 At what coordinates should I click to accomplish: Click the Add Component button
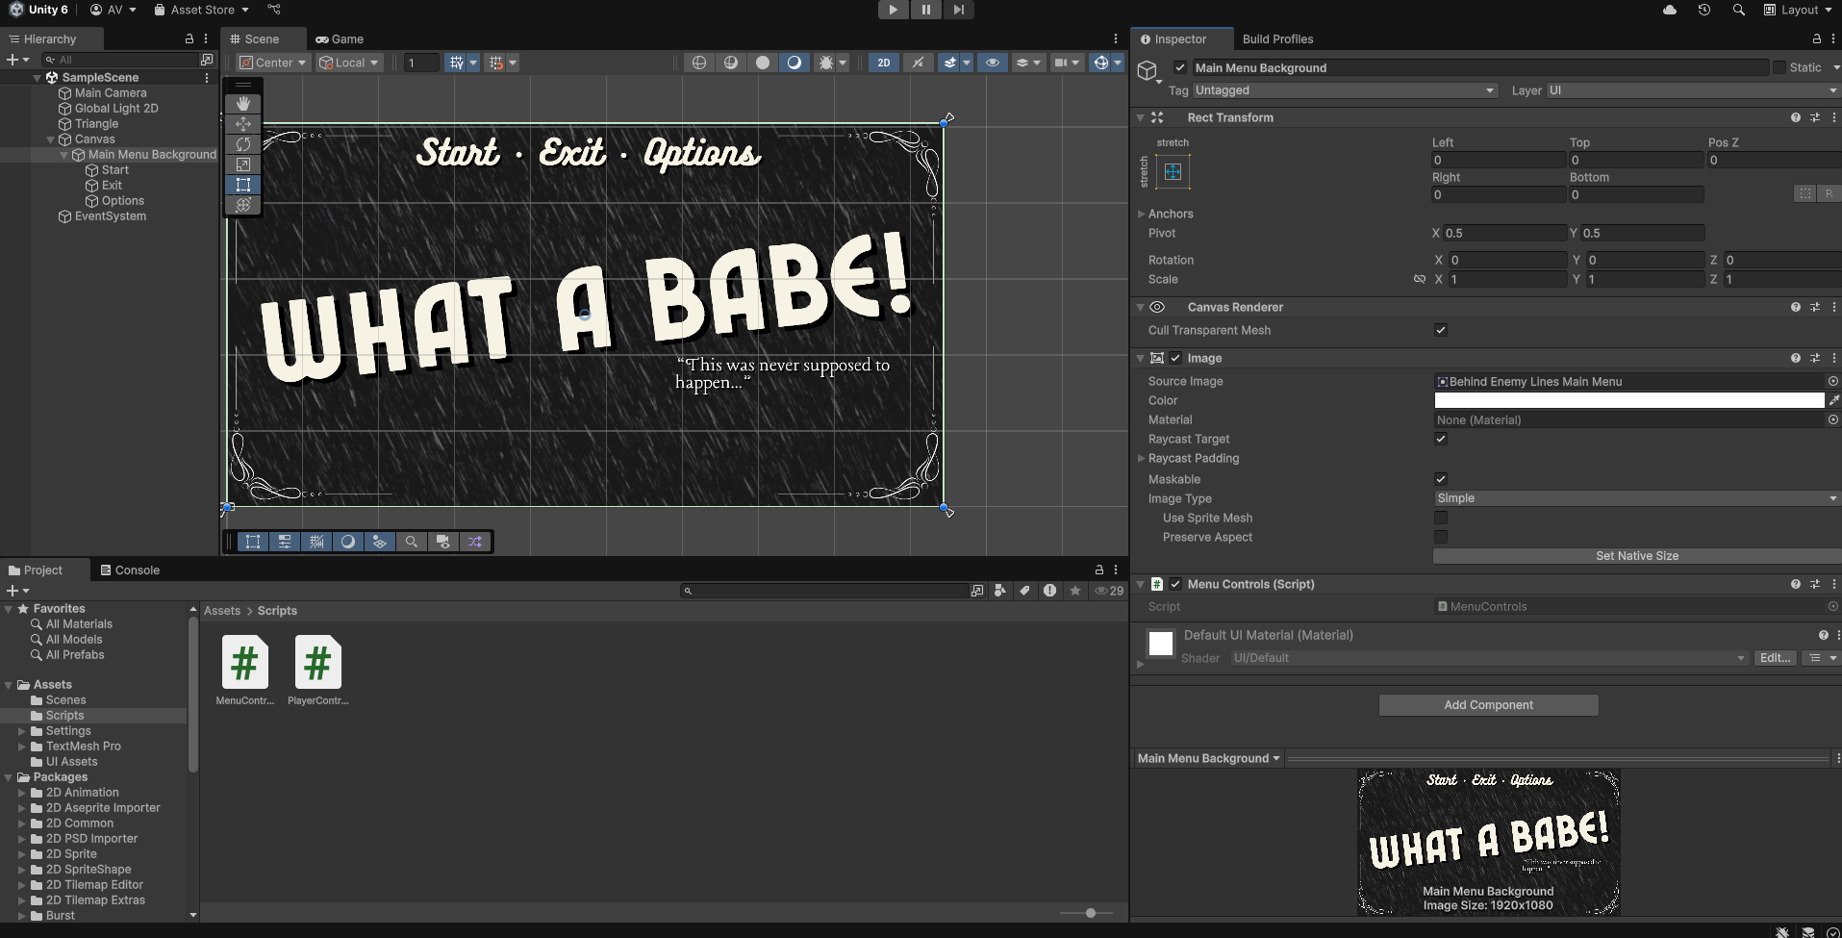(x=1488, y=705)
